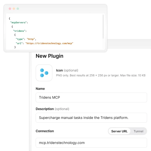Click the green maximize dot in code window

click(18, 9)
